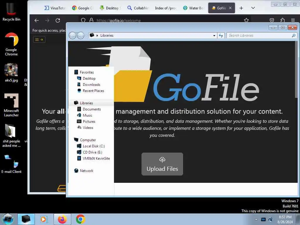Switch to the VirusTotal browser tab
This screenshot has width=300, height=225.
point(55,8)
